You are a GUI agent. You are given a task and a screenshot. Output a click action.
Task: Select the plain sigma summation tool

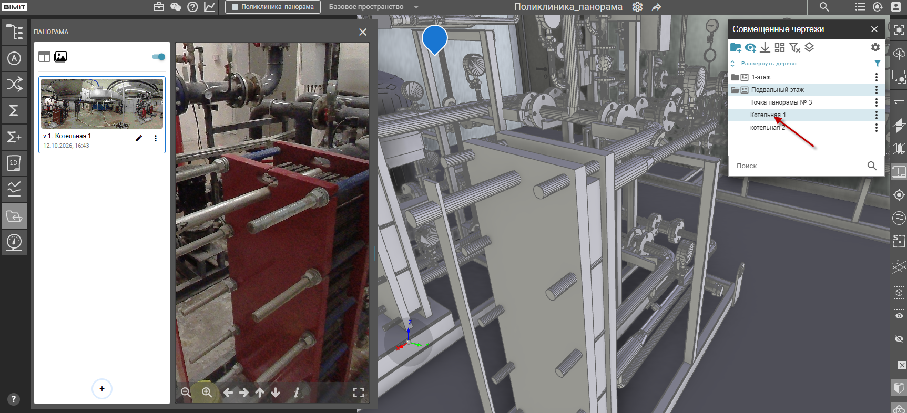coord(14,110)
